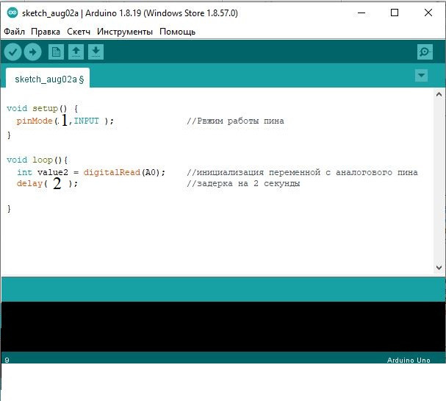Save the sketch with the down-arrow icon
This screenshot has width=446, height=401.
[96, 52]
